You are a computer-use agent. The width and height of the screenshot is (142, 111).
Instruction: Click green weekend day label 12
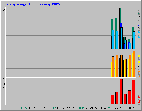54,108
